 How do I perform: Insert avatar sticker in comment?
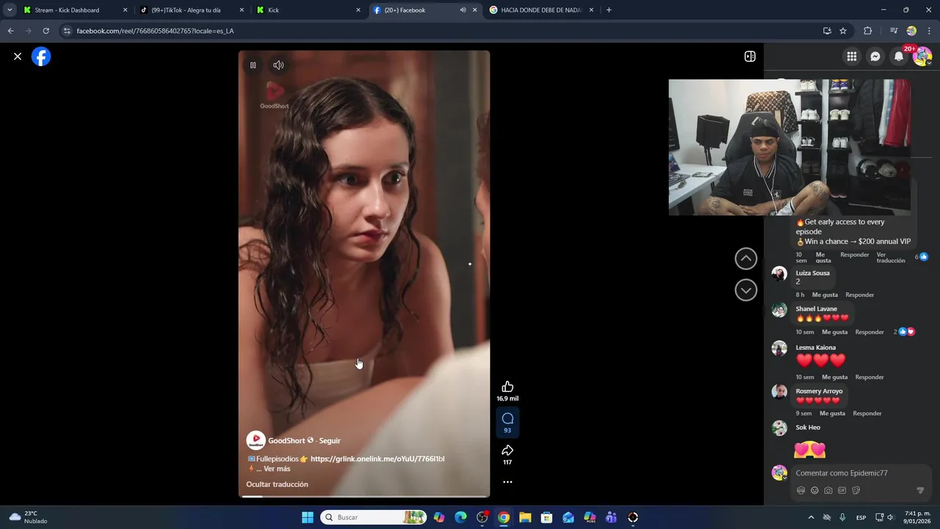800,491
